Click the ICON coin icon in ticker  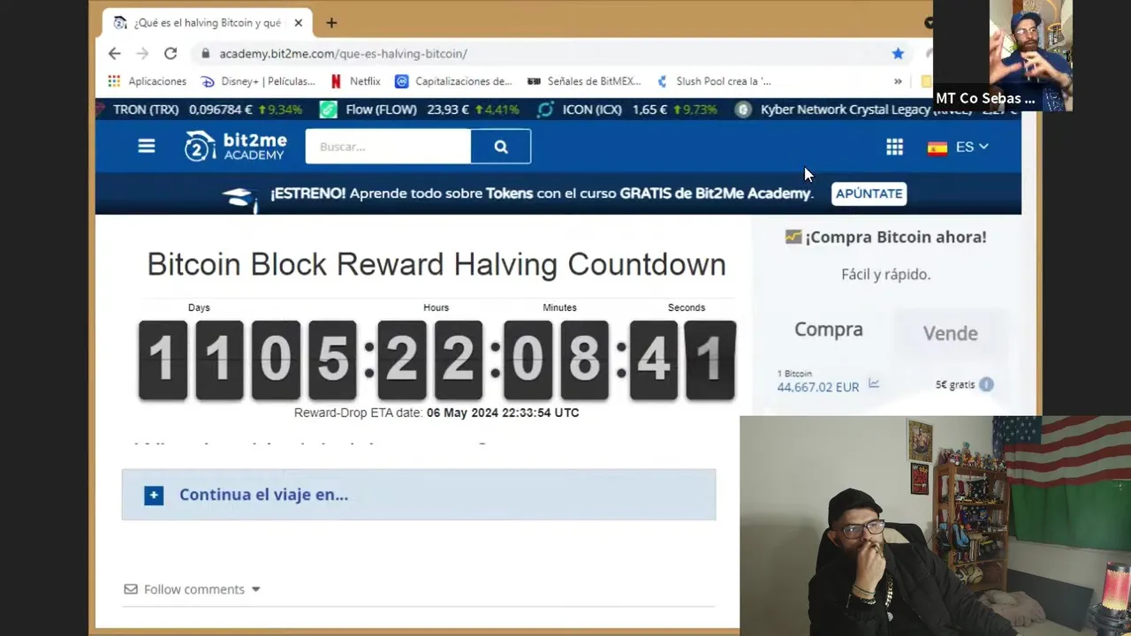[x=545, y=110]
